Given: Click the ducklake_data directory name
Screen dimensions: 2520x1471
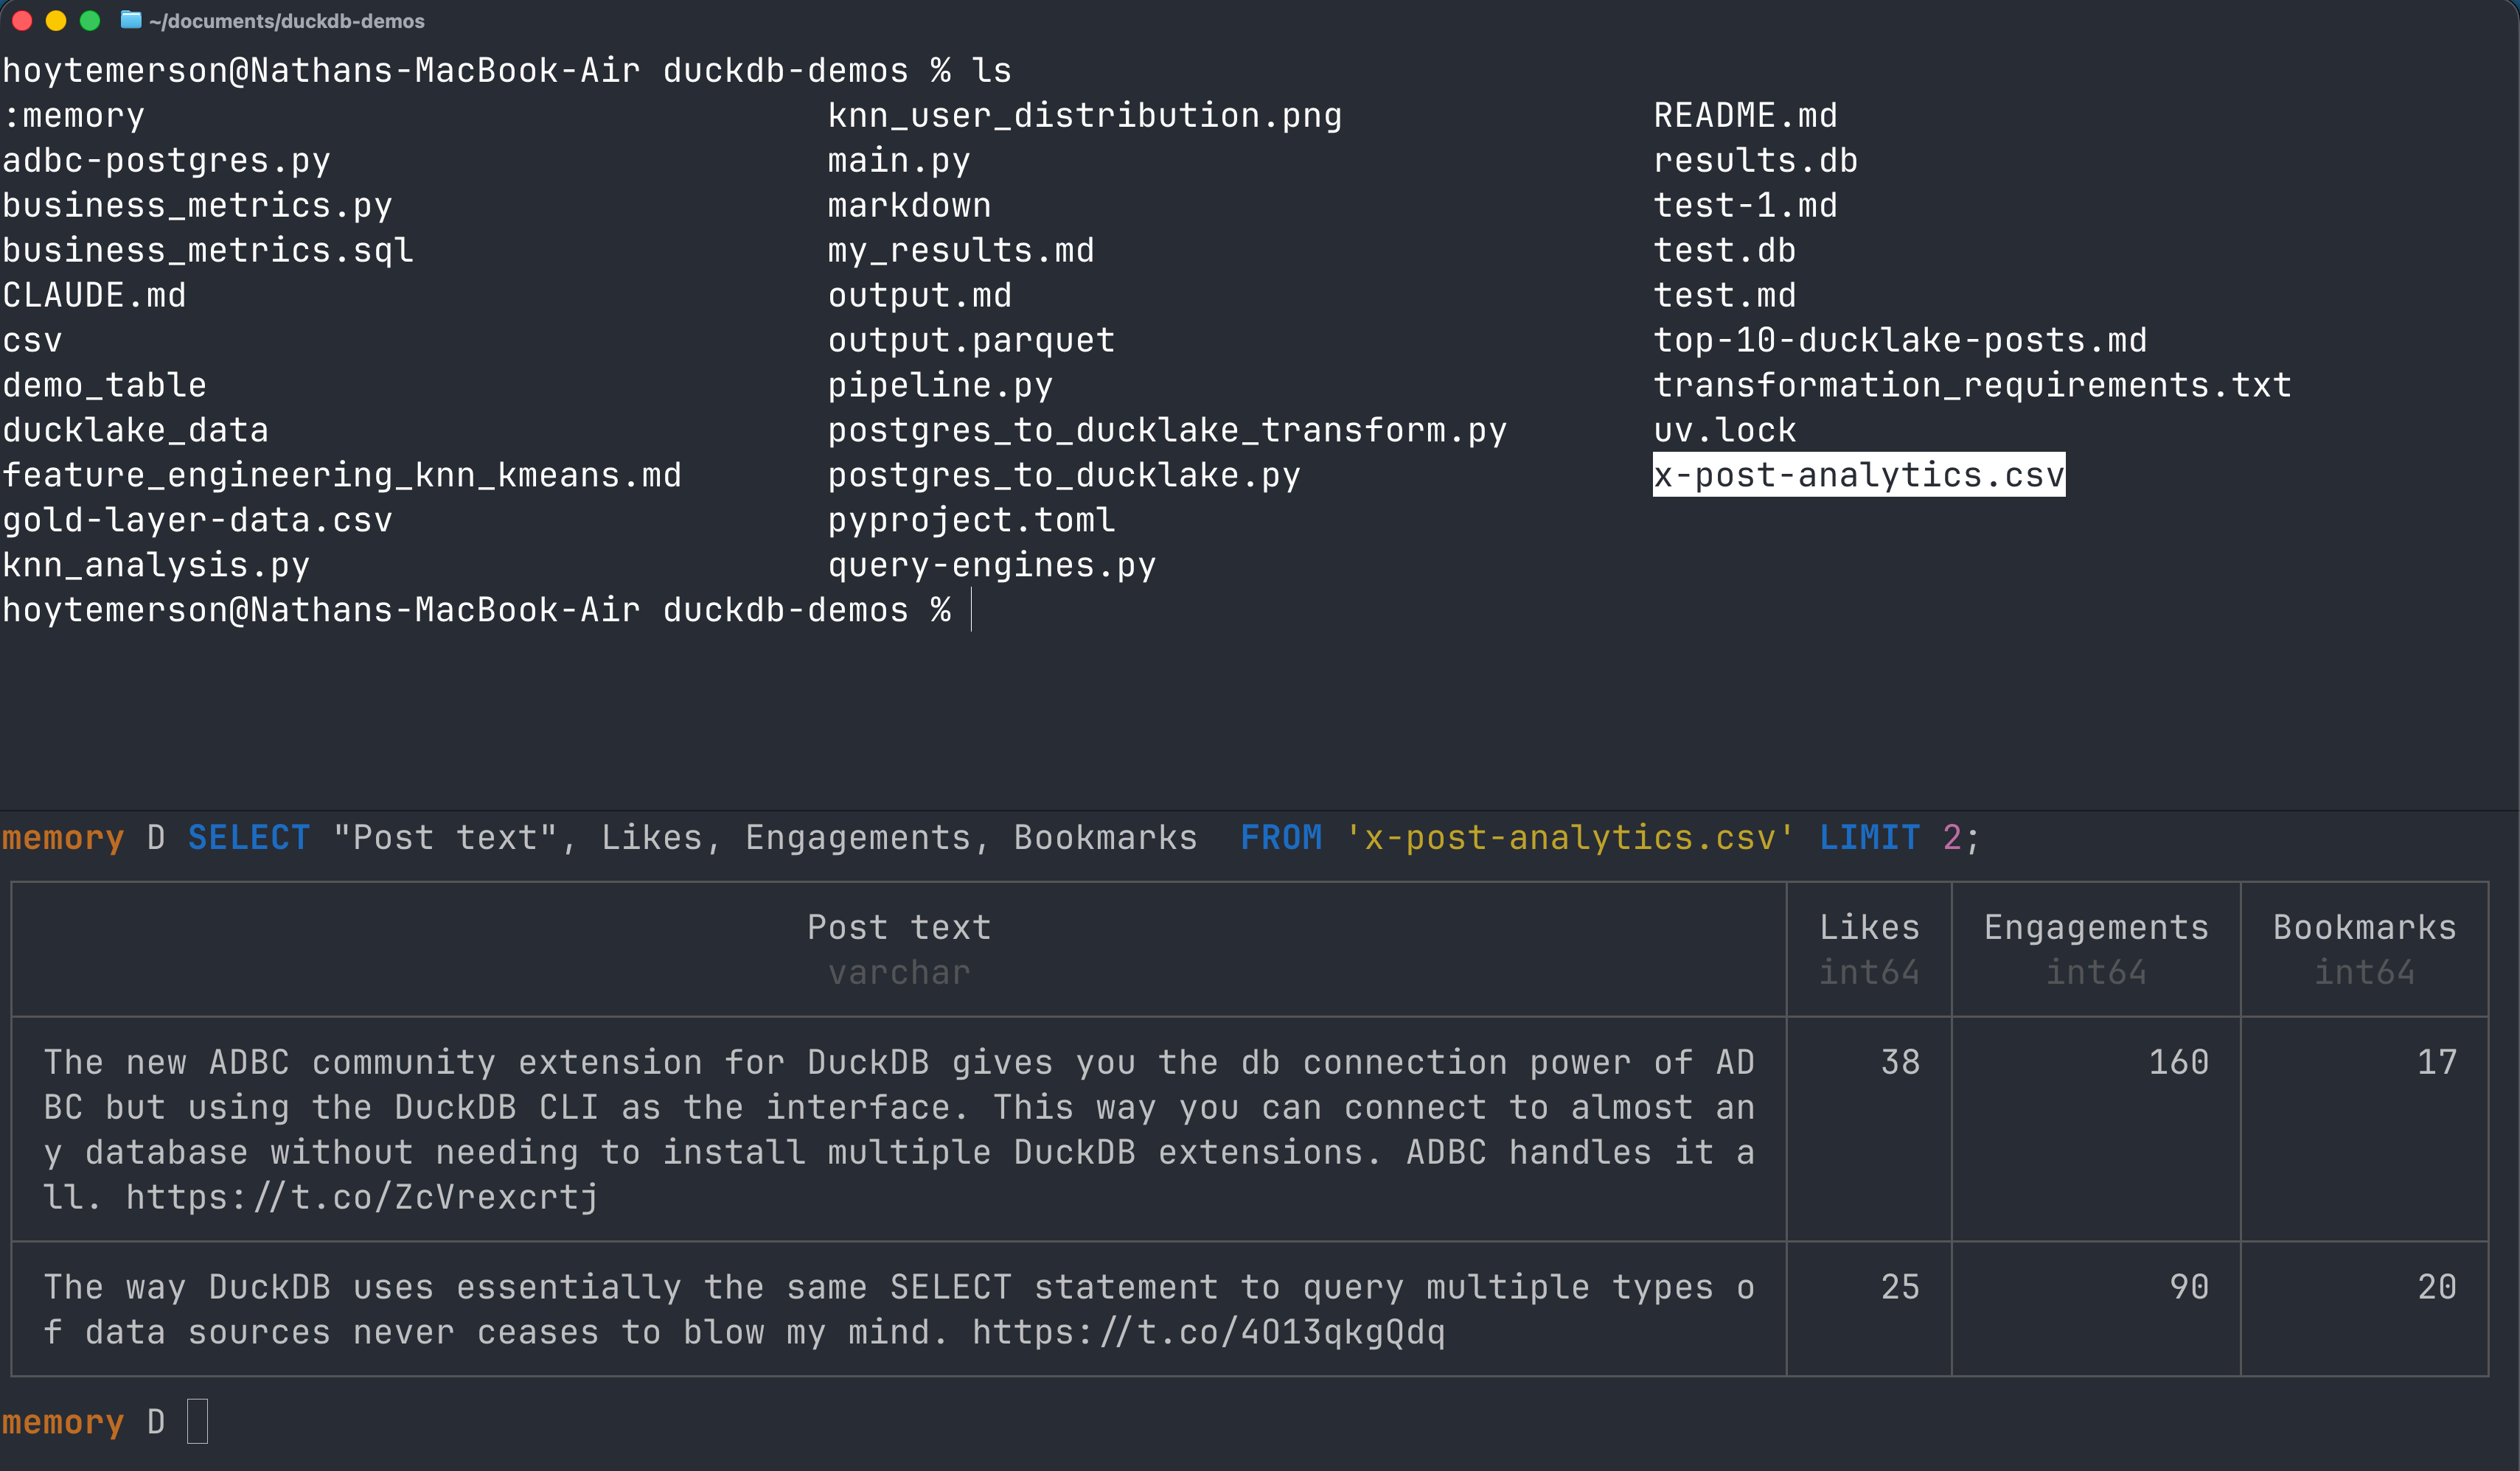Looking at the screenshot, I should [135, 430].
